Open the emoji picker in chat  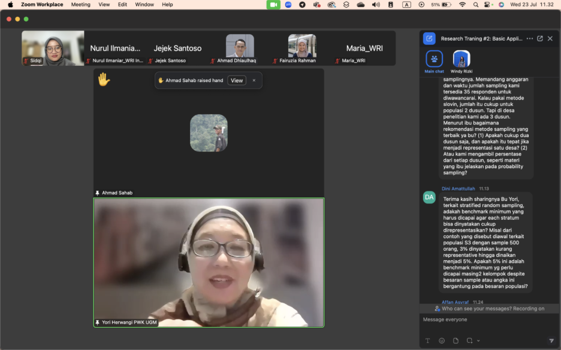(x=442, y=340)
